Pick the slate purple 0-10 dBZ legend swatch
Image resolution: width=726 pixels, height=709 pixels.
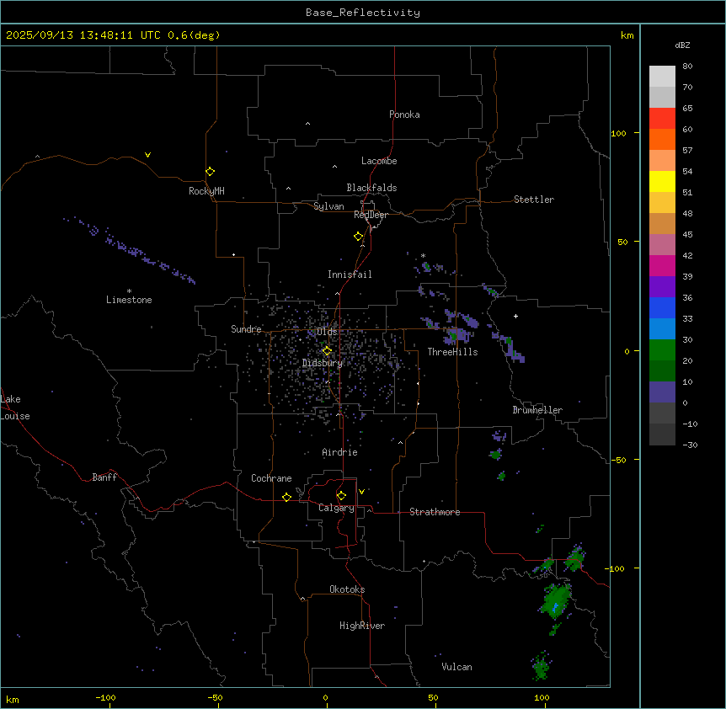(x=662, y=392)
